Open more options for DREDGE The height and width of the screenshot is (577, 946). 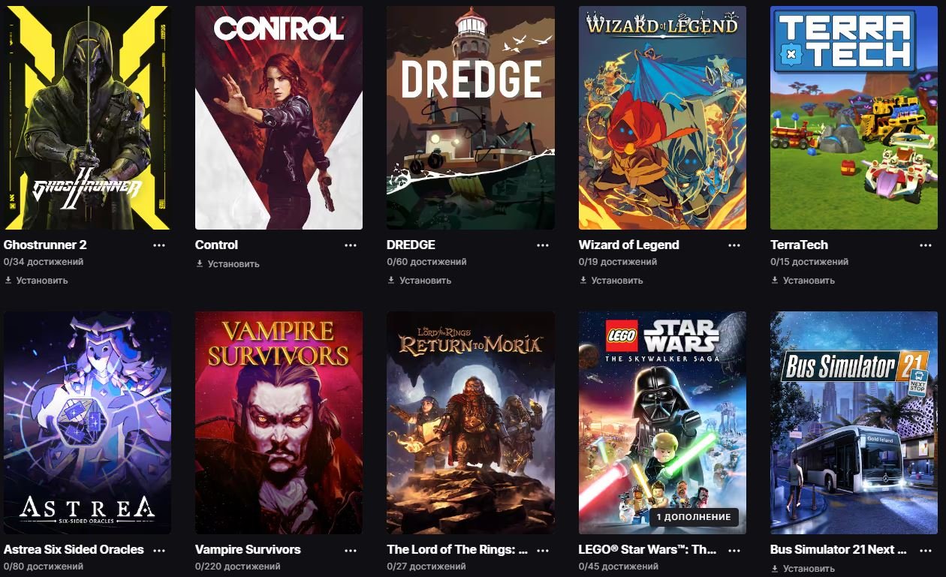coord(542,245)
